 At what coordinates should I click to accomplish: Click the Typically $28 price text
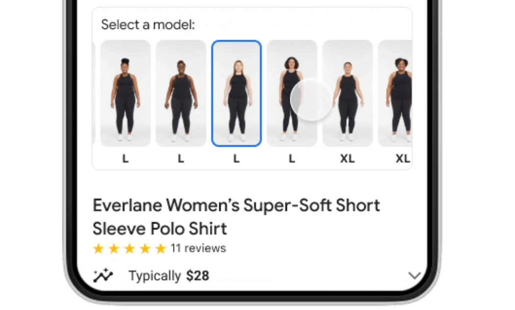(169, 276)
